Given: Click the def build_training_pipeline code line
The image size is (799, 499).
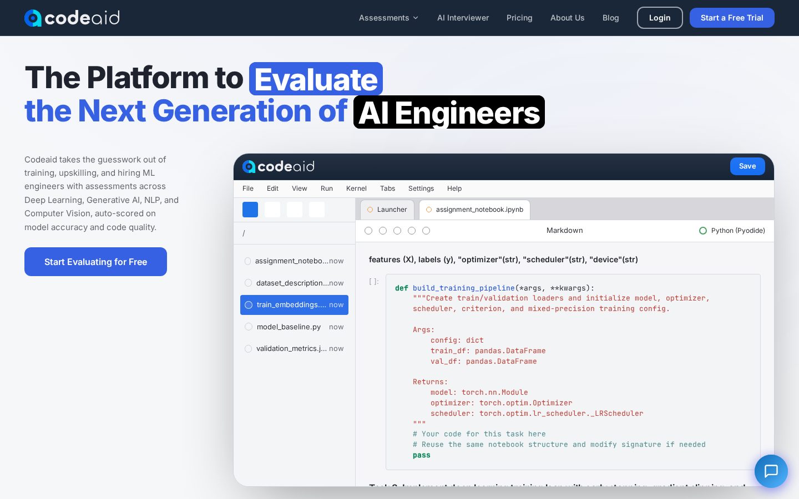Looking at the screenshot, I should 494,288.
